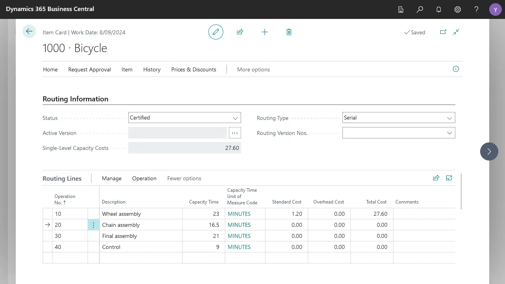This screenshot has height=284, width=505.
Task: Open Request Approval menu
Action: [x=90, y=69]
